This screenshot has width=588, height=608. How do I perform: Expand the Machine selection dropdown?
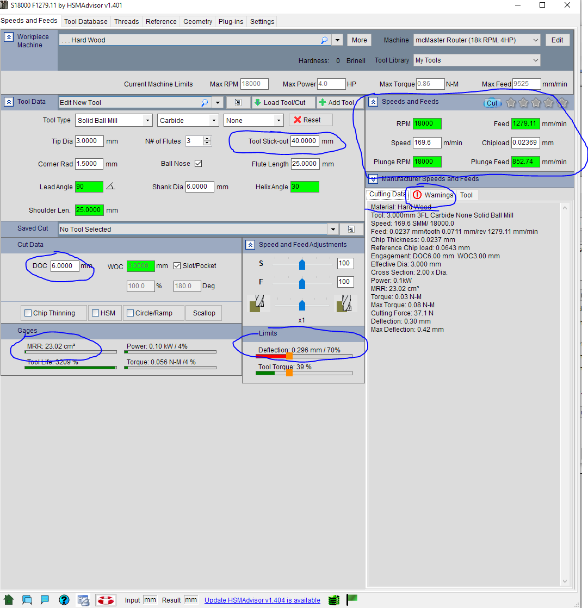click(536, 40)
